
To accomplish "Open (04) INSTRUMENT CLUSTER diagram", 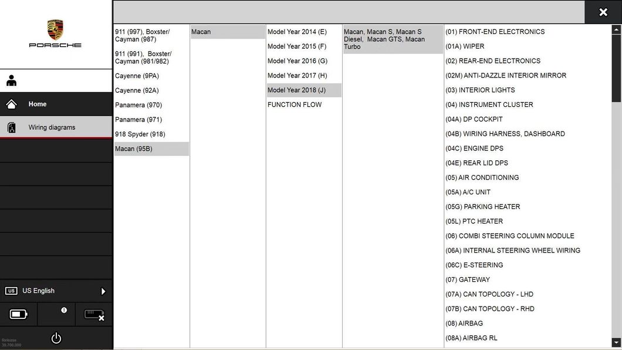I will (489, 105).
